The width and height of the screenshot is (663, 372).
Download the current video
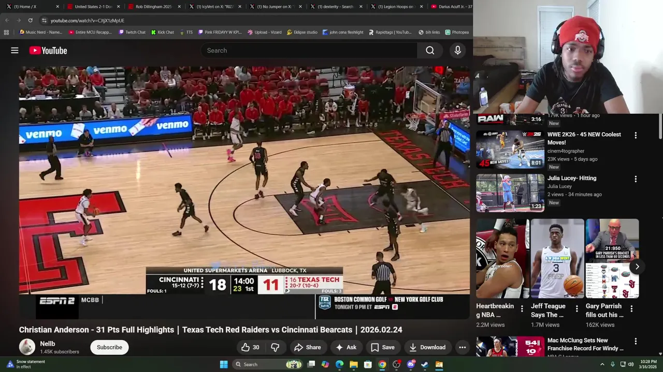click(x=427, y=347)
